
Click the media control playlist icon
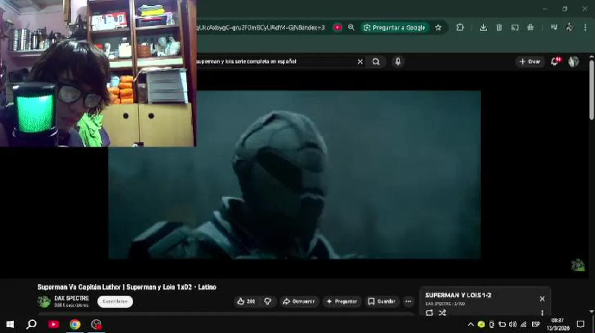click(554, 27)
